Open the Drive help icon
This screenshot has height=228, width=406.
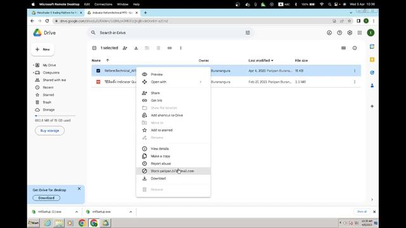pyautogui.click(x=339, y=33)
